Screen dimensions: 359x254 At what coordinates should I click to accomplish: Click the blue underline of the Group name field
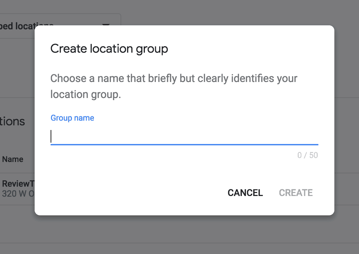[x=184, y=145]
